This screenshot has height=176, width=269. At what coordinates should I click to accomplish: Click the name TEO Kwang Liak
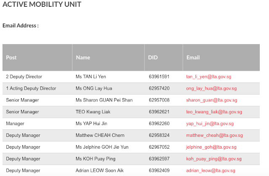tap(94, 112)
